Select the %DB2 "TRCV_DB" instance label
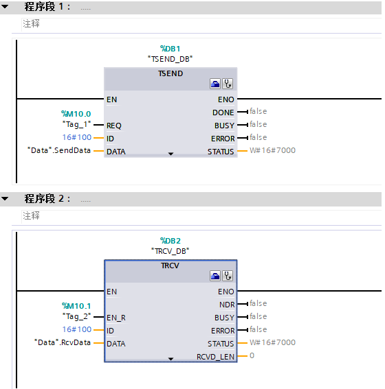The width and height of the screenshot is (385, 389). (170, 246)
